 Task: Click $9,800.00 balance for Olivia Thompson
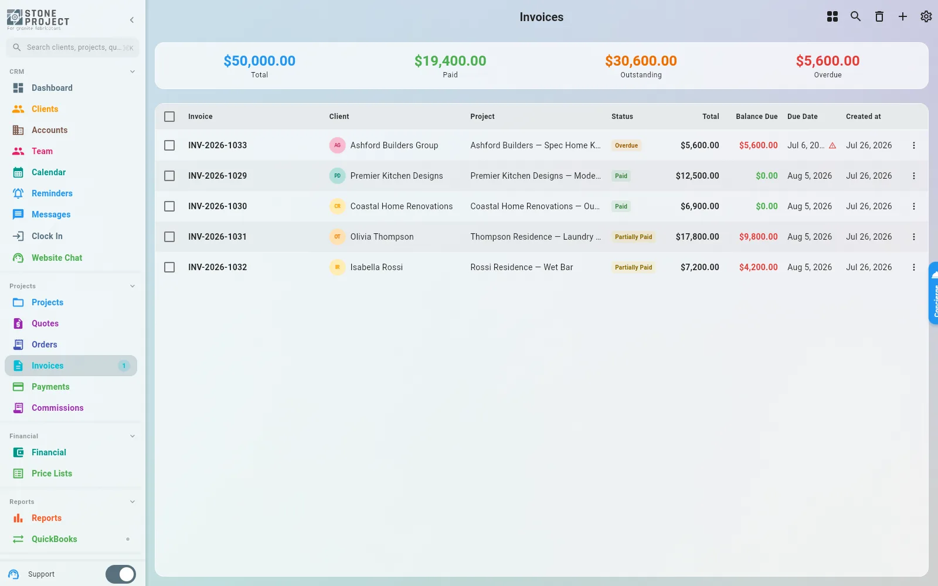758,237
